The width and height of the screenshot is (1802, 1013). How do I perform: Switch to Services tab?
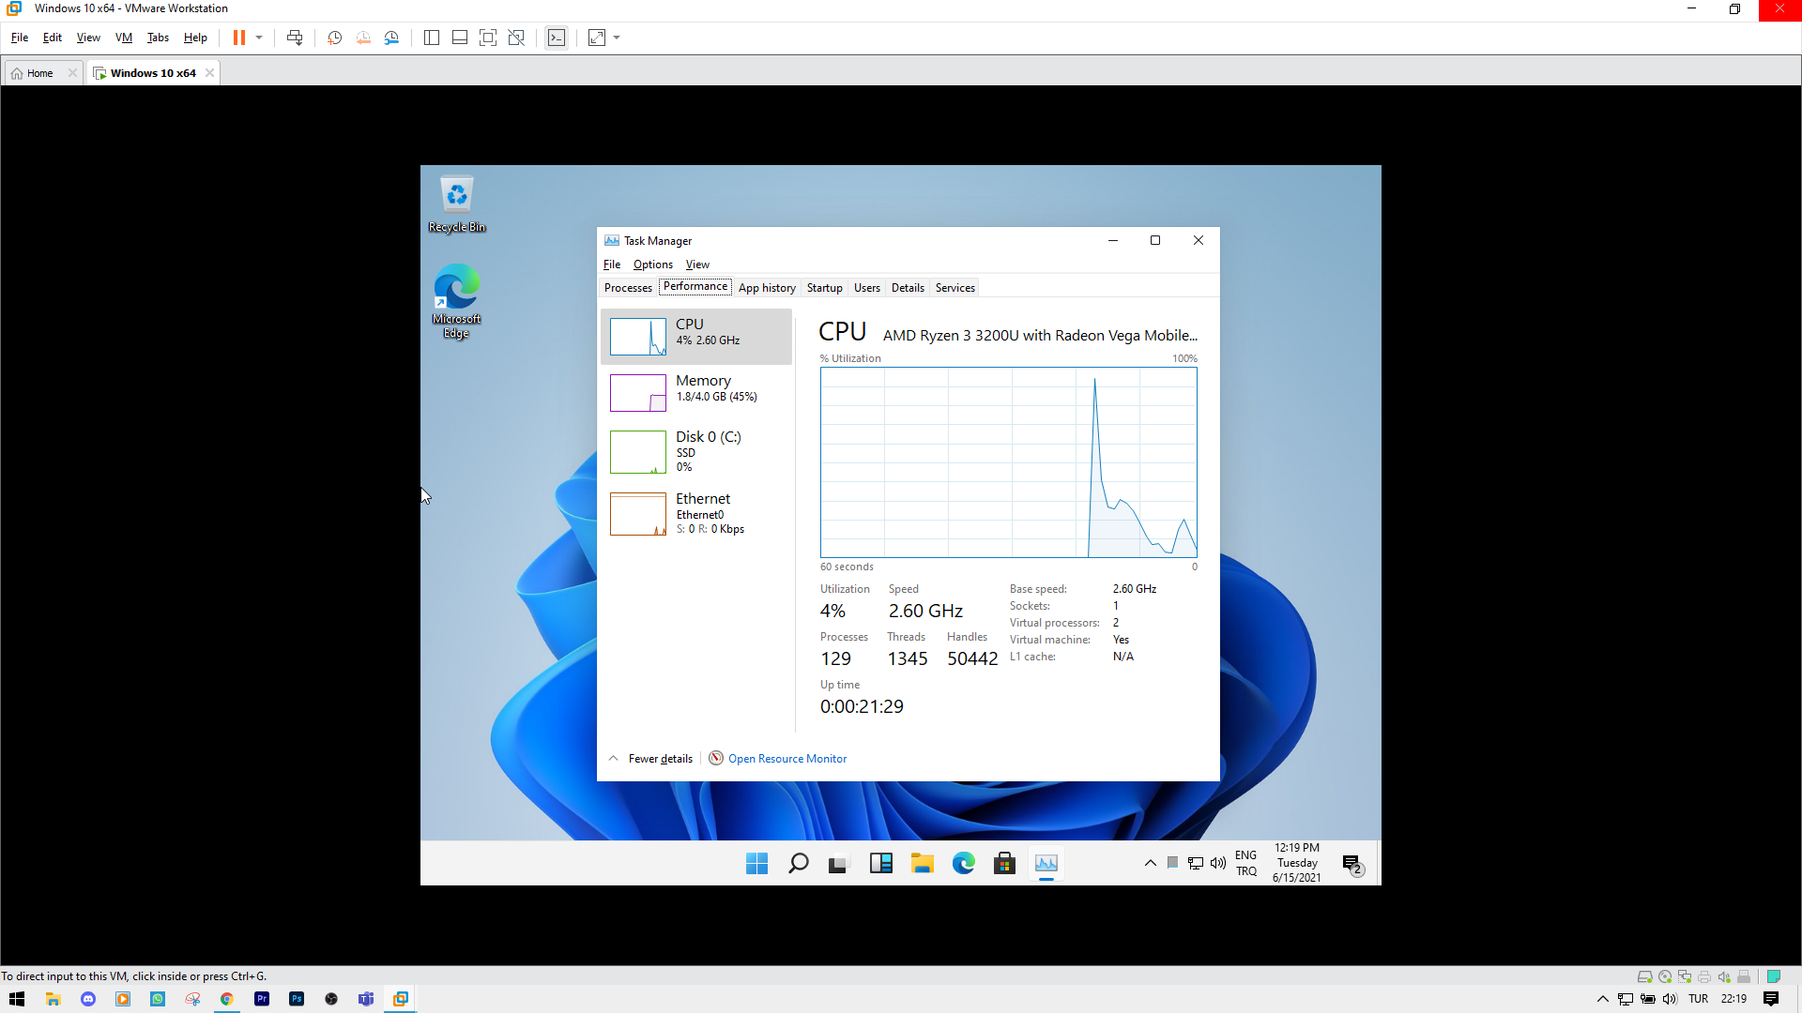955,288
